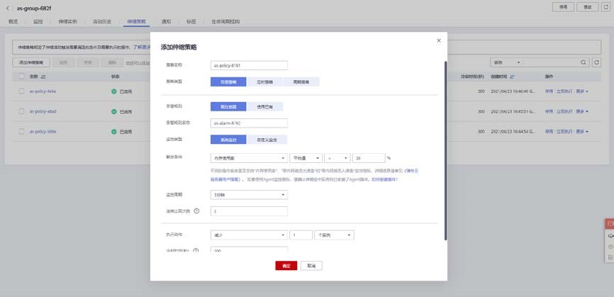The image size is (614, 297).
Task: Switch to the 伸缩实例 tab
Action: tap(68, 21)
